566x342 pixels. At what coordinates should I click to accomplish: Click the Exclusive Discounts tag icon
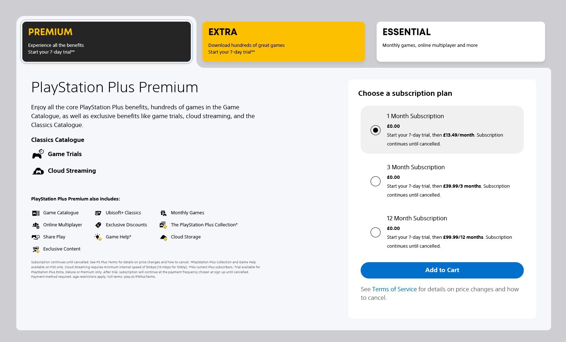(x=98, y=225)
